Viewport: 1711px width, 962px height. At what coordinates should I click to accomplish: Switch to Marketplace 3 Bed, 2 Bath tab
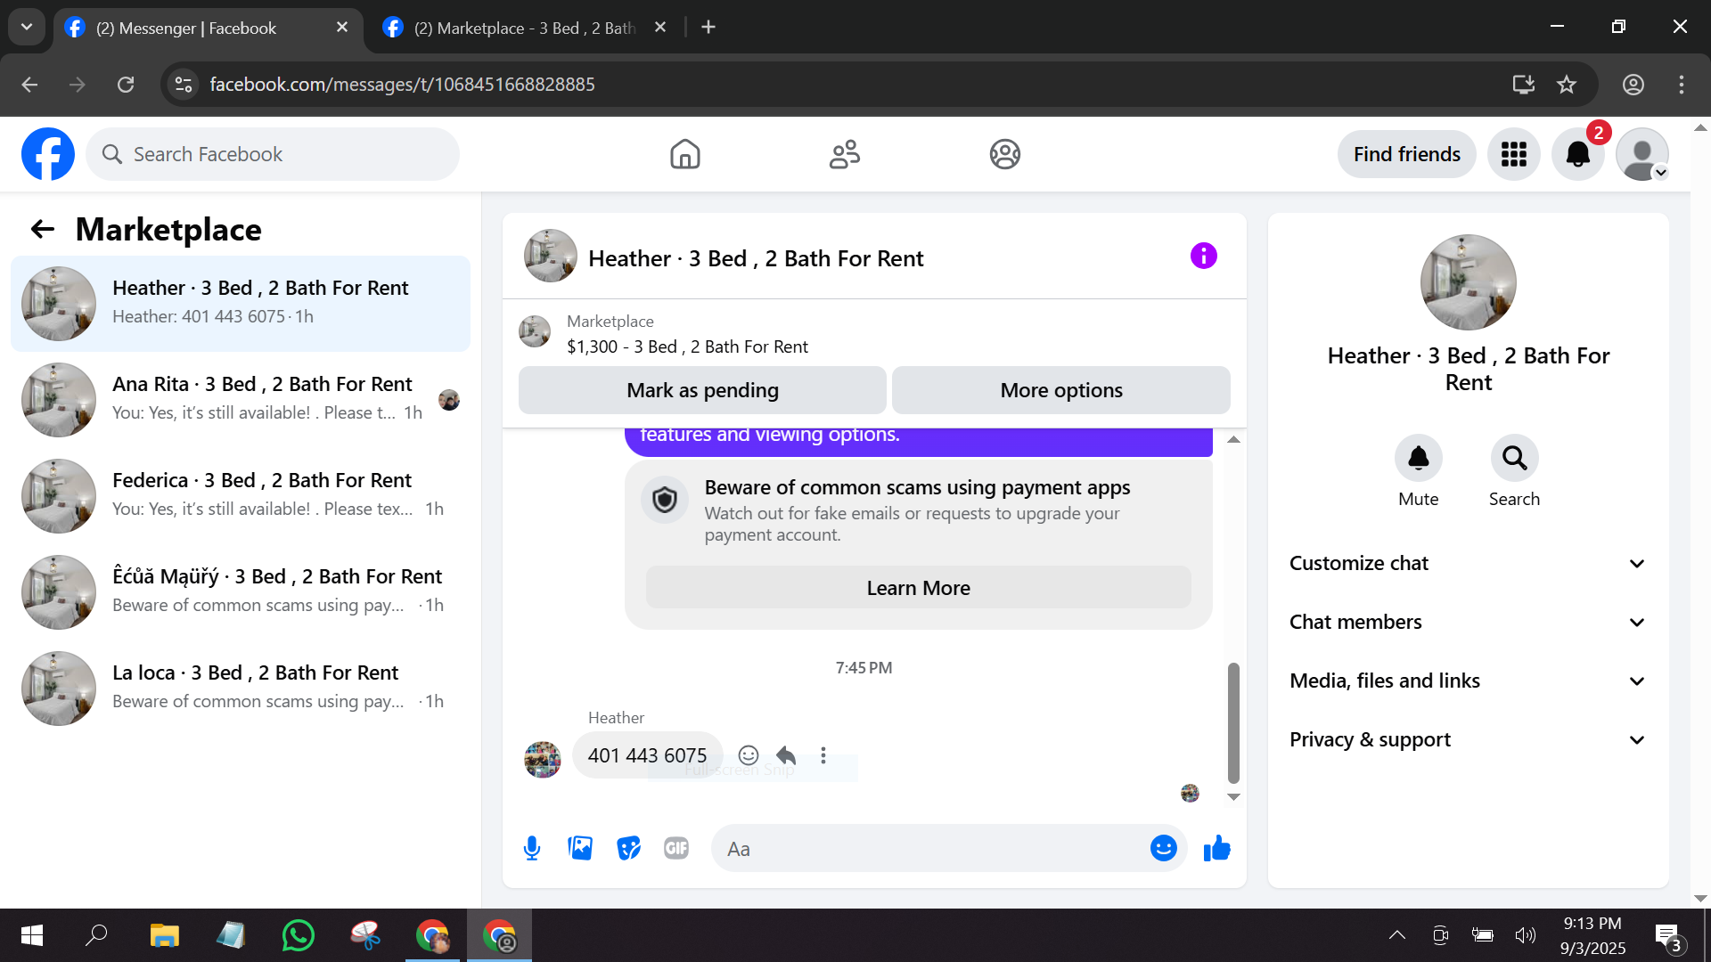tap(524, 29)
